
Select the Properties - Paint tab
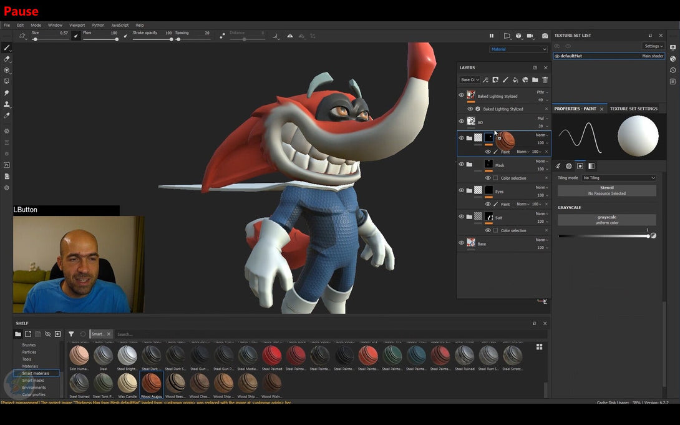pyautogui.click(x=575, y=109)
